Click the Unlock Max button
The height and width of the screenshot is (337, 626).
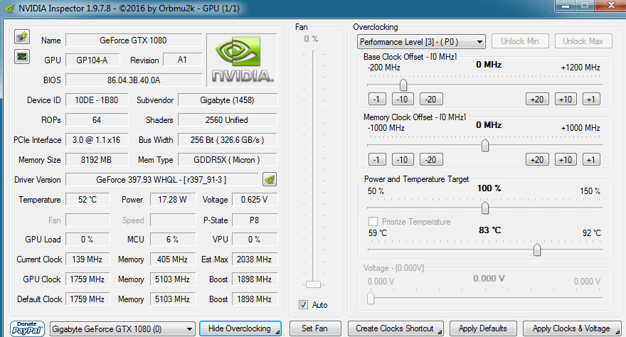(x=583, y=41)
